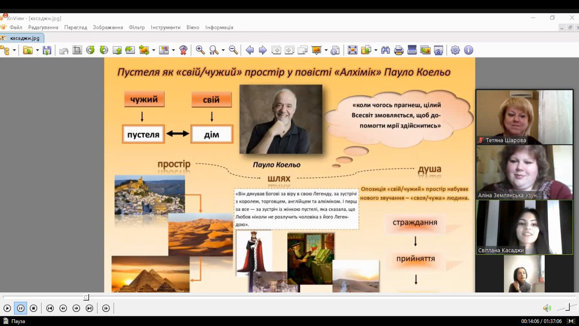Open the Файл menu

pos(16,27)
